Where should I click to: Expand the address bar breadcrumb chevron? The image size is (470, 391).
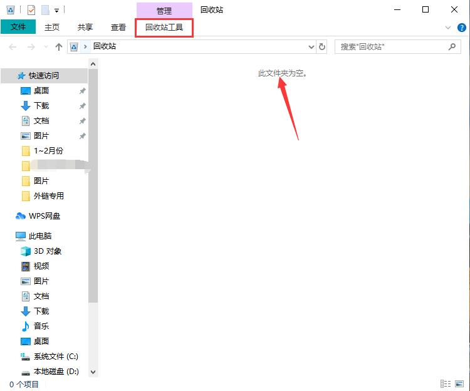[85, 47]
